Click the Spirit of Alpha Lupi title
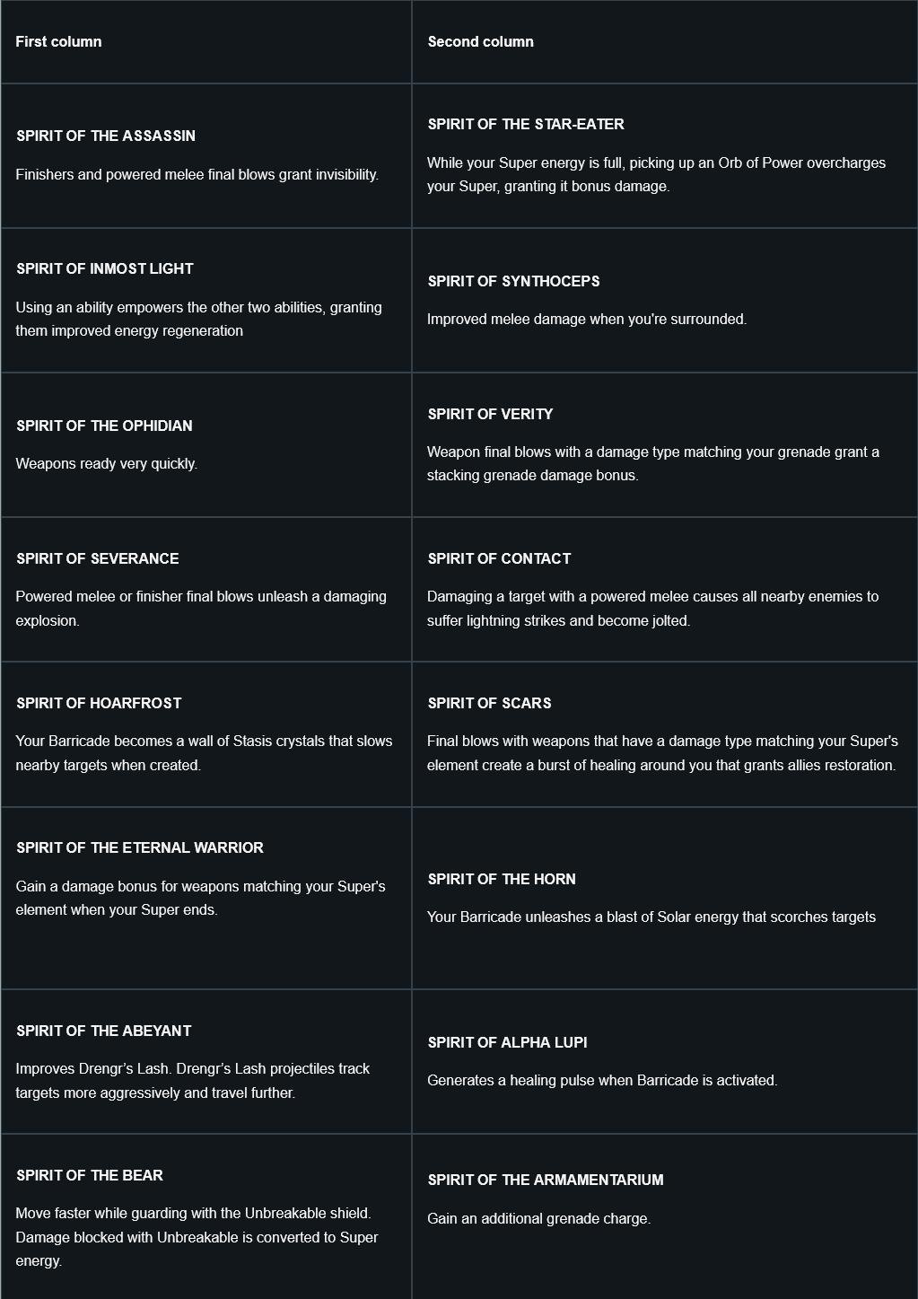Screen dimensions: 918x1299 (507, 1042)
